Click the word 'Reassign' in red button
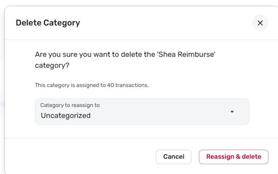Image resolution: width=278 pixels, height=174 pixels. pos(220,157)
